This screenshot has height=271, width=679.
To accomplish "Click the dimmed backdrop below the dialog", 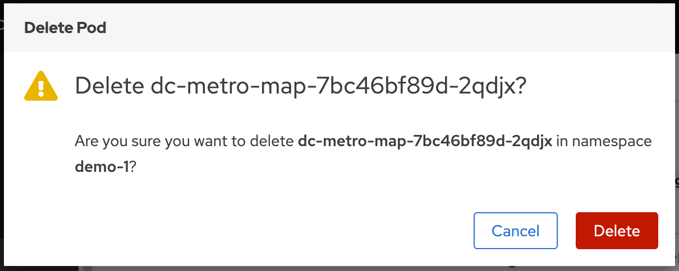I will pos(337,268).
